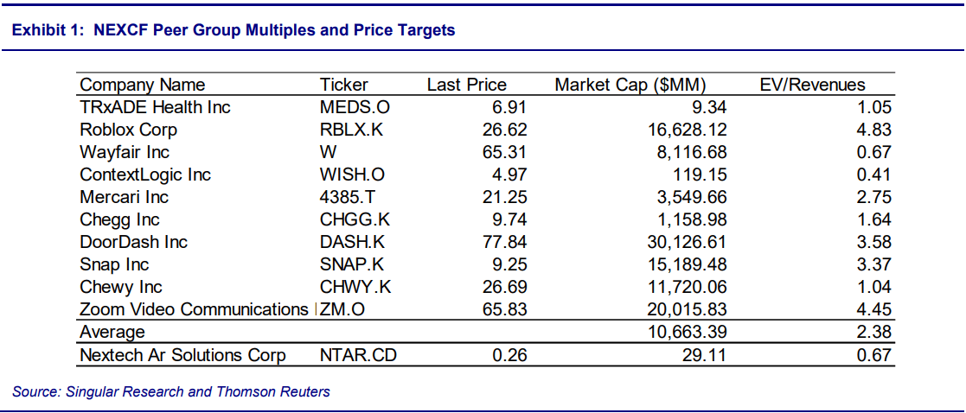
Task: Select the NTAR.CD ticker cell
Action: click(359, 355)
